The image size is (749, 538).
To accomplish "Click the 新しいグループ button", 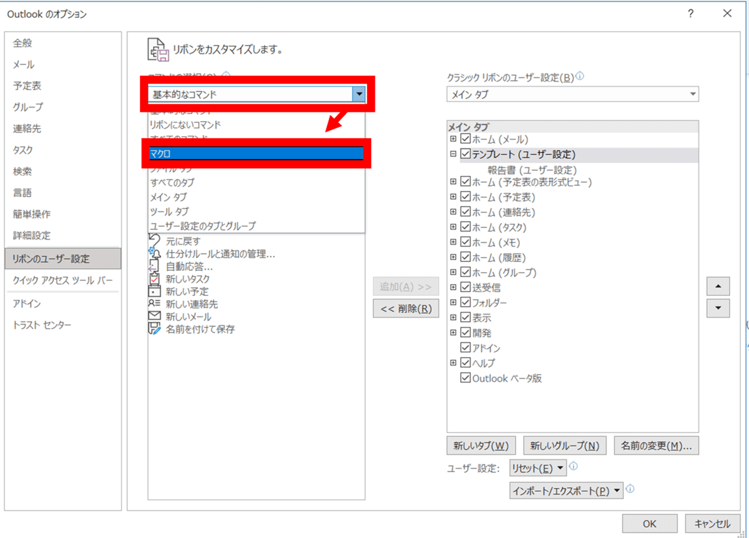I will (x=565, y=446).
